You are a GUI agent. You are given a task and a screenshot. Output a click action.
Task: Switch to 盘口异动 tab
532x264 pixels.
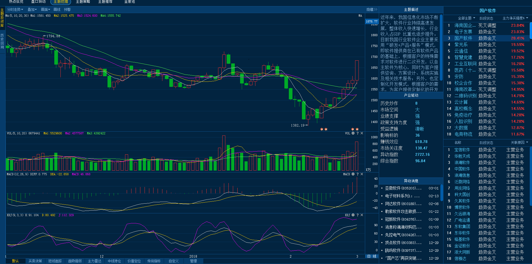click(38, 2)
